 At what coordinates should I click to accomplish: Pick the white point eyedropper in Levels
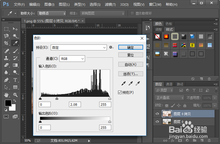[138, 84]
